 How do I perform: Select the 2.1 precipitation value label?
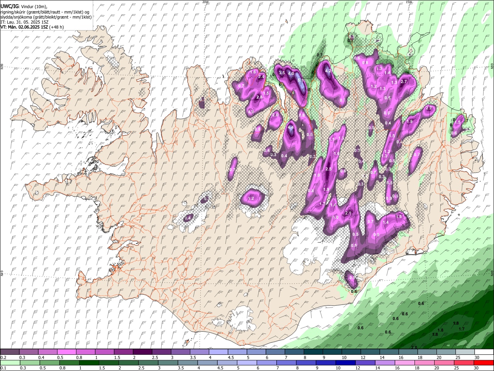(x=348, y=213)
